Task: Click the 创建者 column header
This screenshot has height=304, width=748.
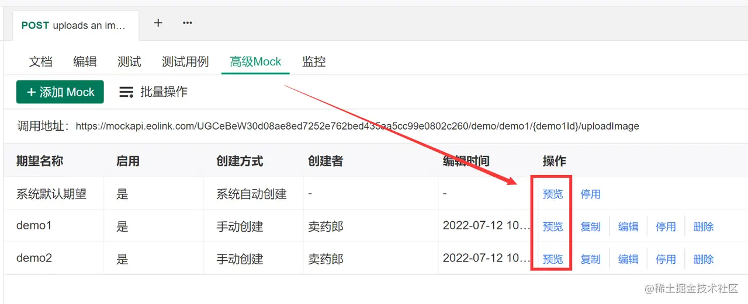Action: pyautogui.click(x=325, y=161)
